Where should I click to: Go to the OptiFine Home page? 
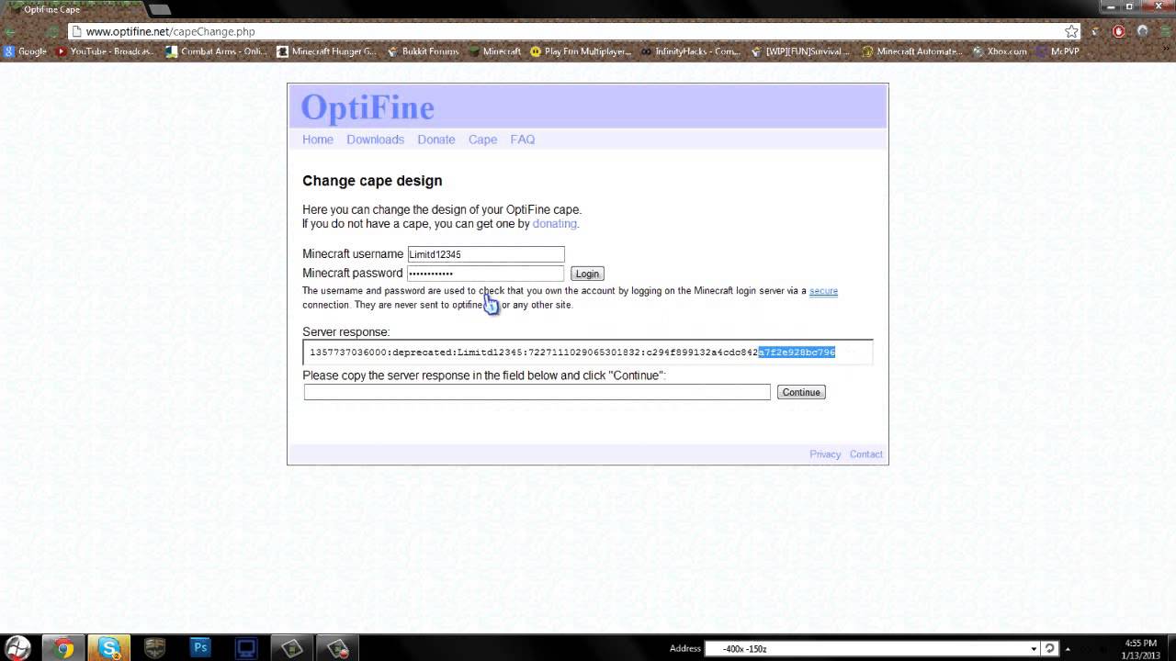(x=318, y=140)
